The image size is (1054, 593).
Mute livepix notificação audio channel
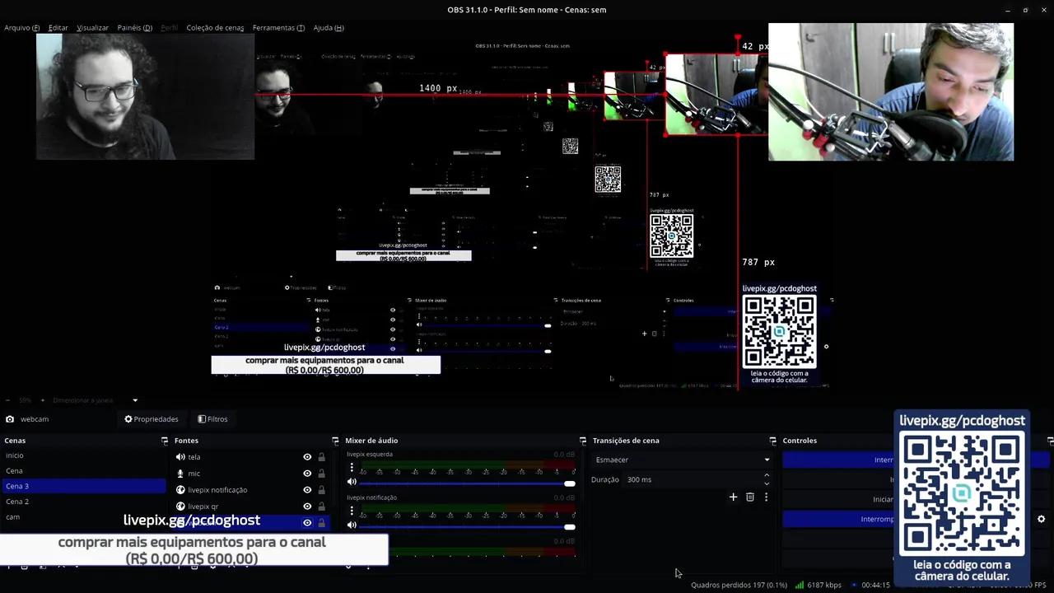352,525
